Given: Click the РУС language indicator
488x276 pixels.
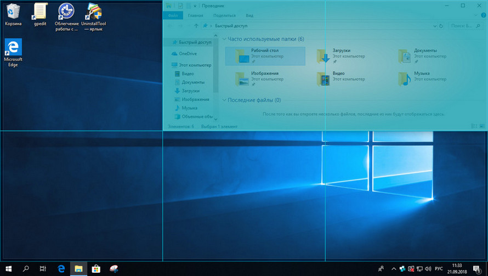Looking at the screenshot, I should [x=439, y=269].
